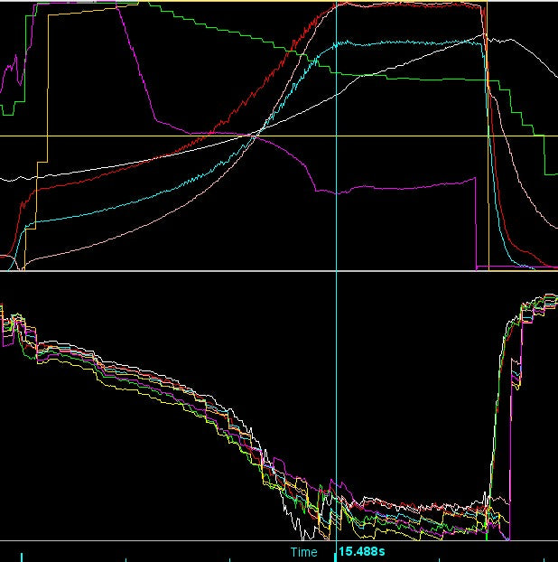Click the leftmost tick on the time axis

click(21, 553)
